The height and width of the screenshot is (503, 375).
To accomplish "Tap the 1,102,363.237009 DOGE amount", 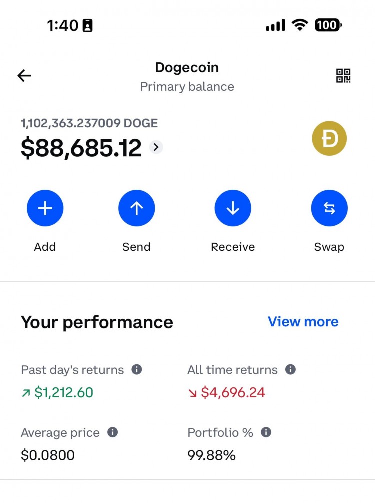I will (x=89, y=123).
